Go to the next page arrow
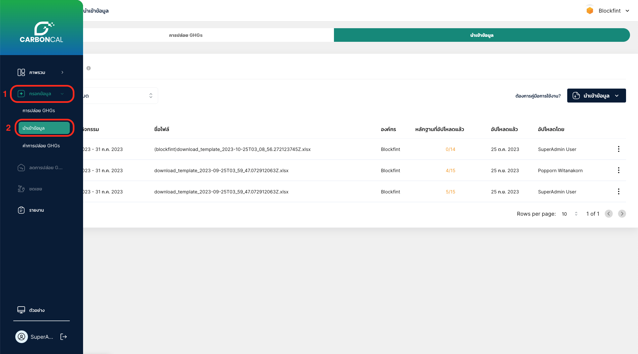 point(622,214)
